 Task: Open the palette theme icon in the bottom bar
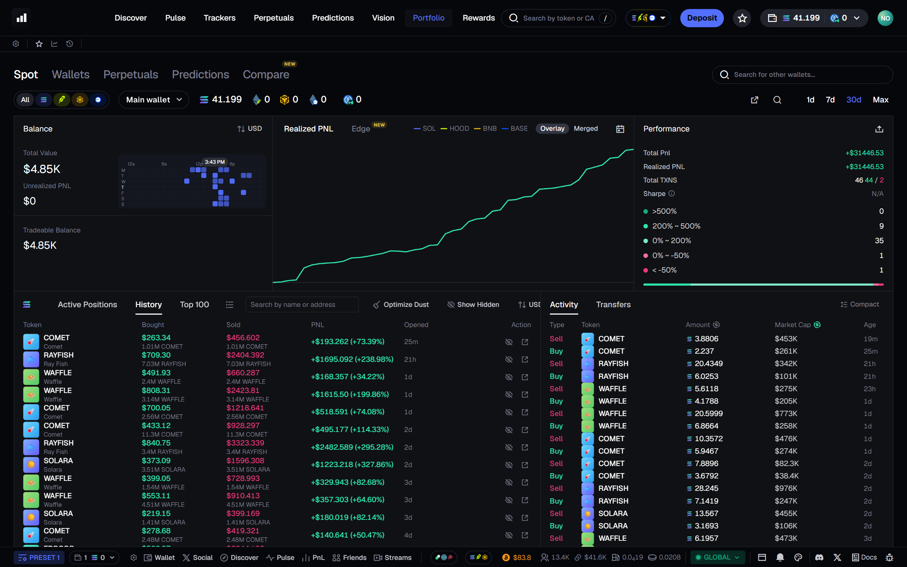pos(798,557)
